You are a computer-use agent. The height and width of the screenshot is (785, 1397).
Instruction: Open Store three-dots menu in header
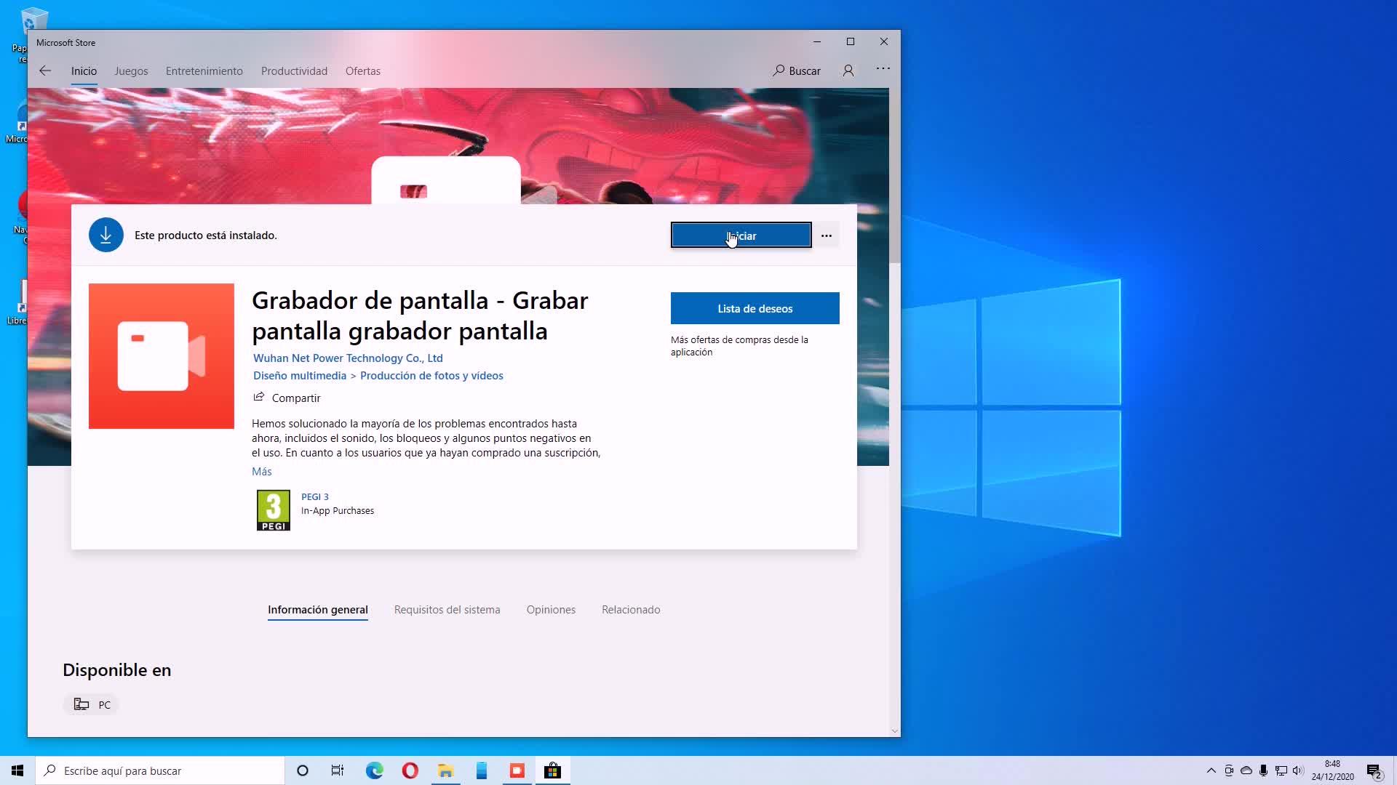[883, 69]
